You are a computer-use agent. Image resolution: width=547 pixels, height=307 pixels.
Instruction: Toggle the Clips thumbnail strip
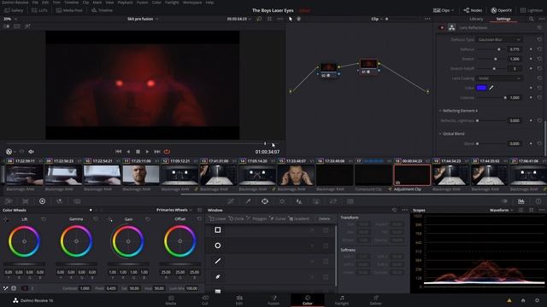point(444,10)
